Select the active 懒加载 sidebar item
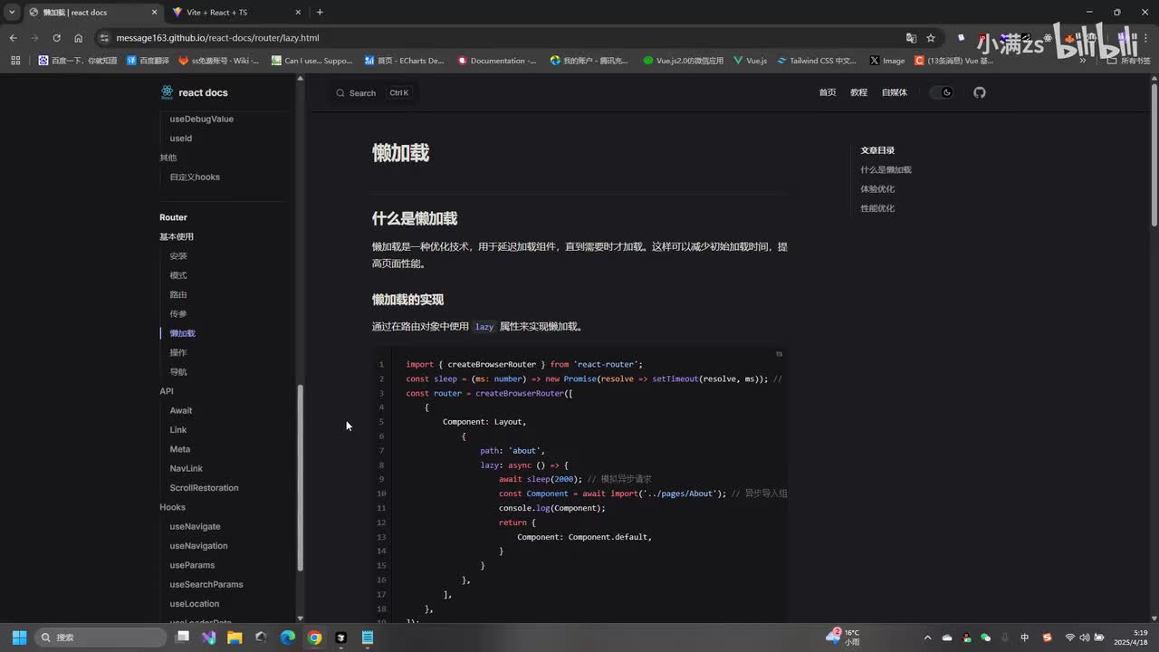 tap(182, 333)
